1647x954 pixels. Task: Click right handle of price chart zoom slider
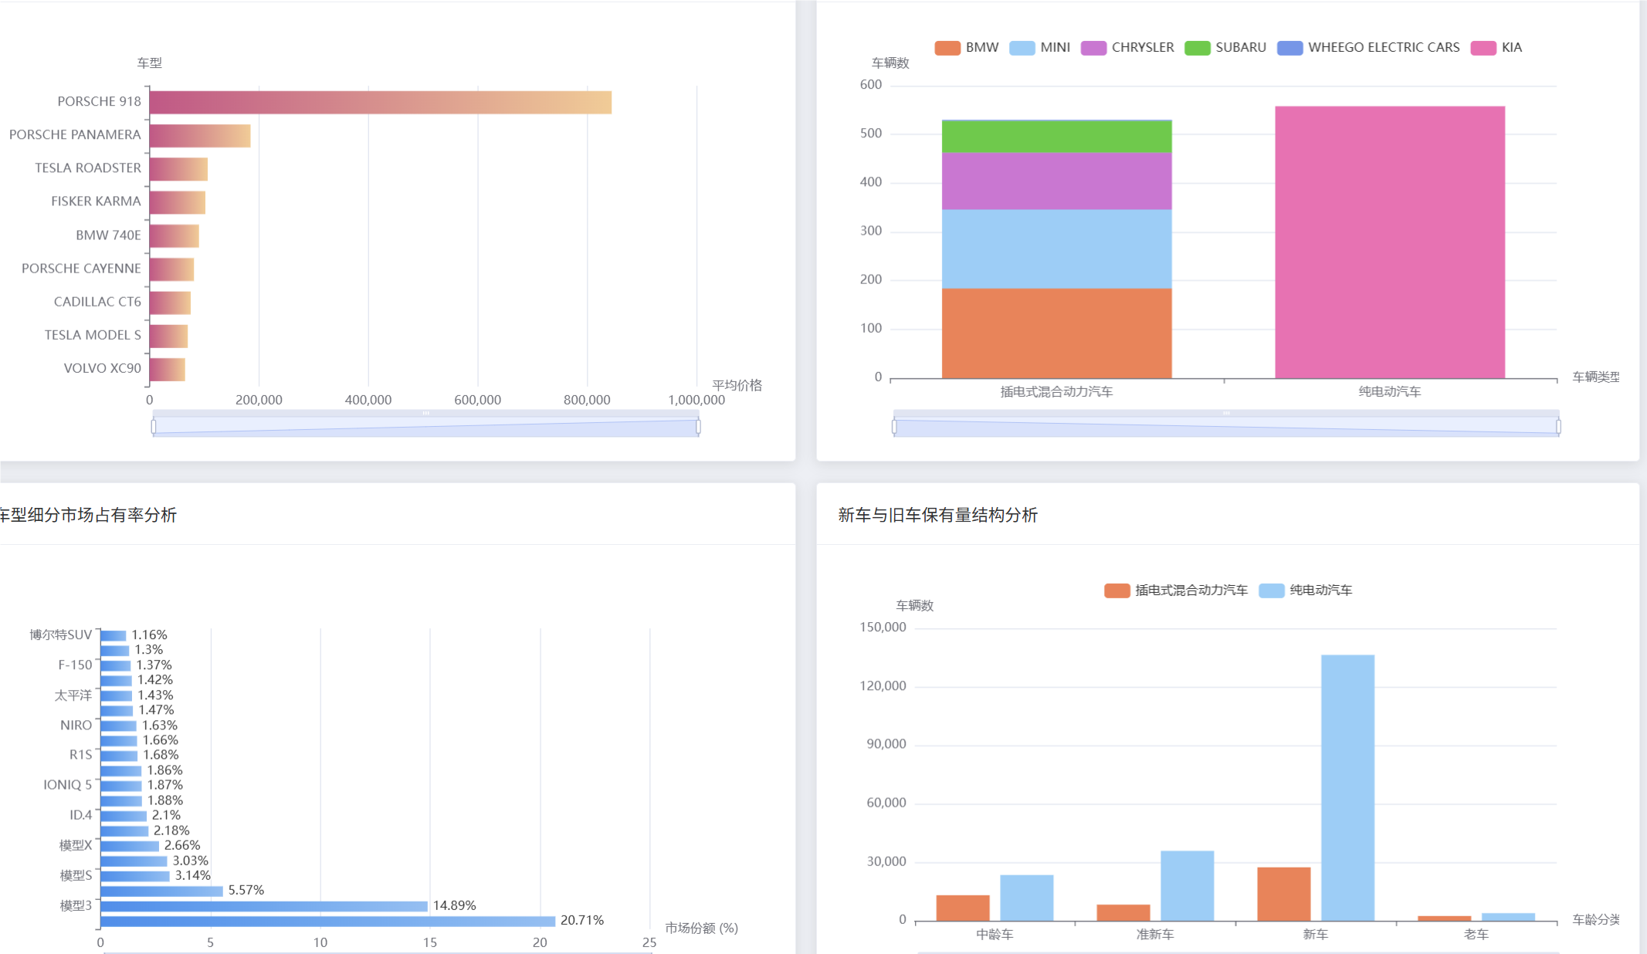(x=698, y=426)
